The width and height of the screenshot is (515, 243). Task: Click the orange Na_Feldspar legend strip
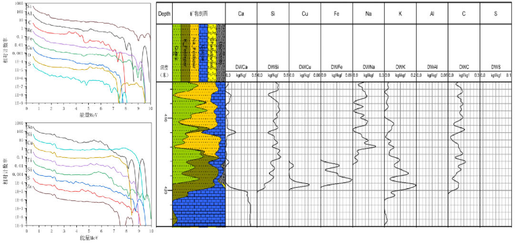coord(195,52)
